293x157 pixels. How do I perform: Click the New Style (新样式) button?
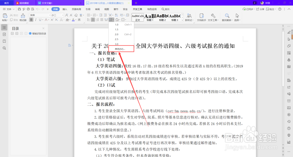189,17
